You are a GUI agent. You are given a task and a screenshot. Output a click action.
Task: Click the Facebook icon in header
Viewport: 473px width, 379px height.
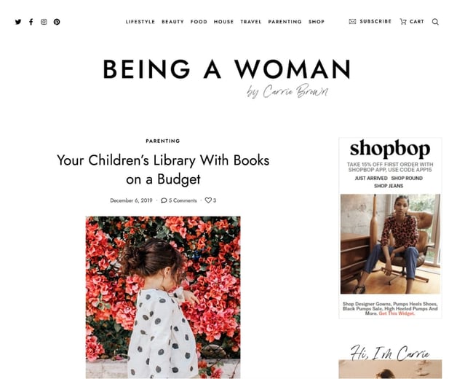click(x=31, y=22)
